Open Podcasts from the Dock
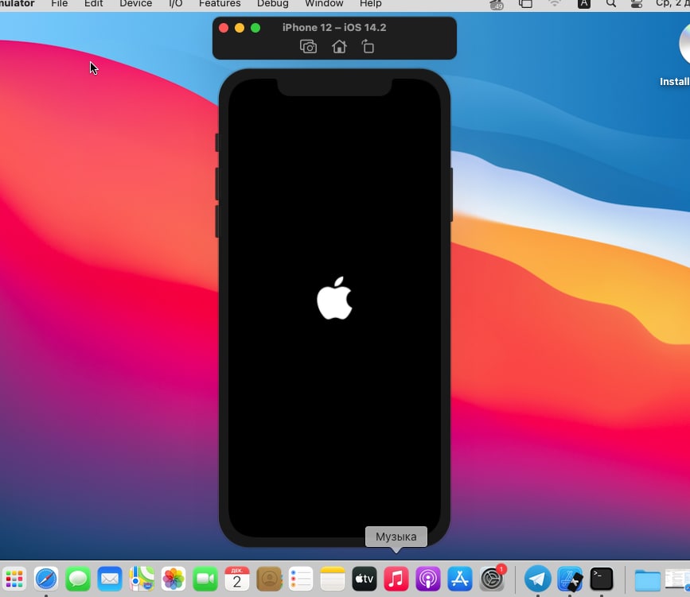690x597 pixels. 428,579
